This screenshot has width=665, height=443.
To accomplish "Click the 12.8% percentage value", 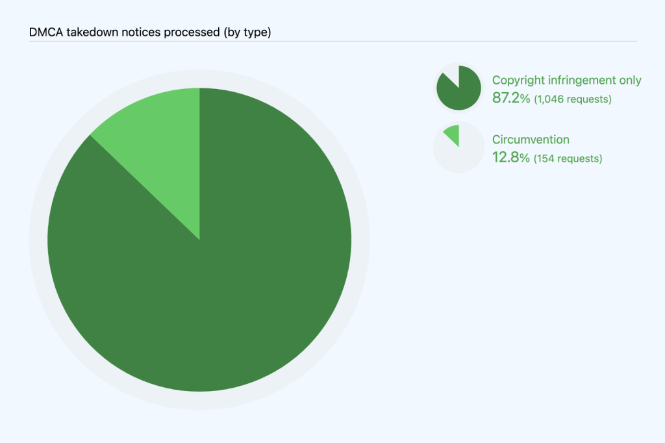I will click(511, 158).
